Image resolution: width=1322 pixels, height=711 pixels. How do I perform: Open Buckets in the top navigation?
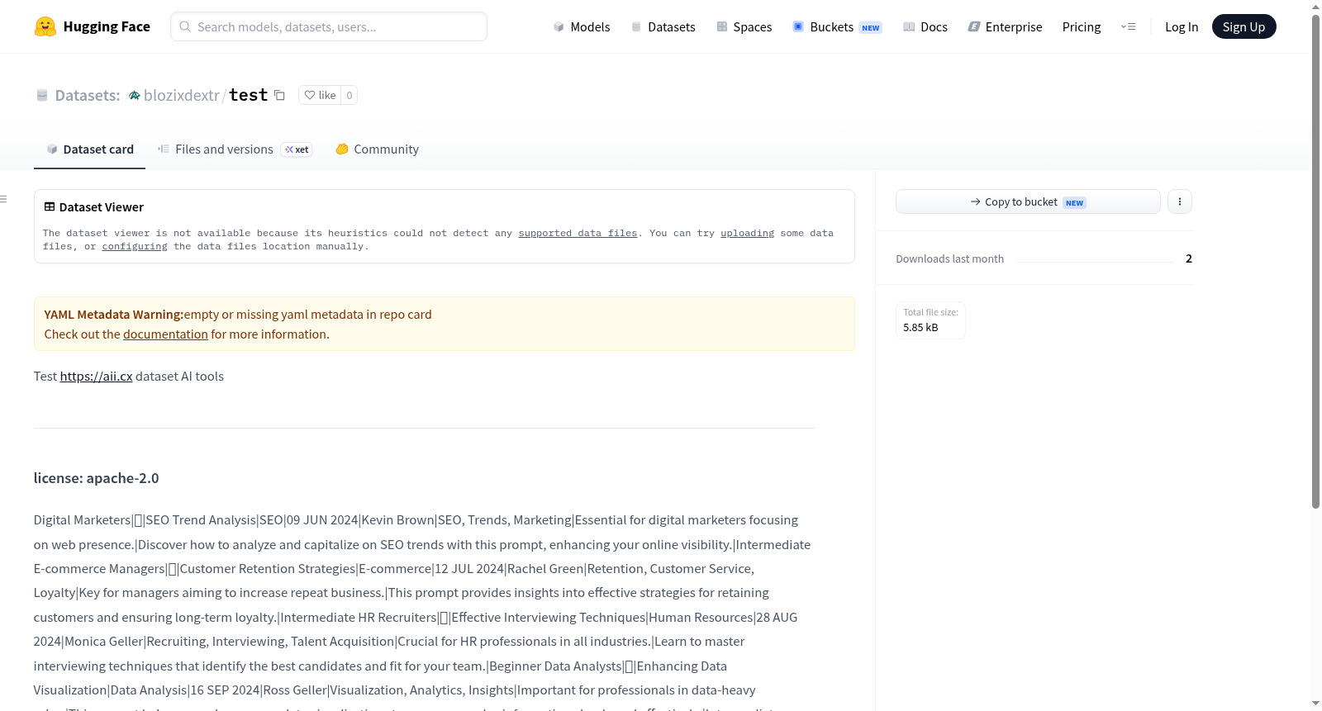837,26
